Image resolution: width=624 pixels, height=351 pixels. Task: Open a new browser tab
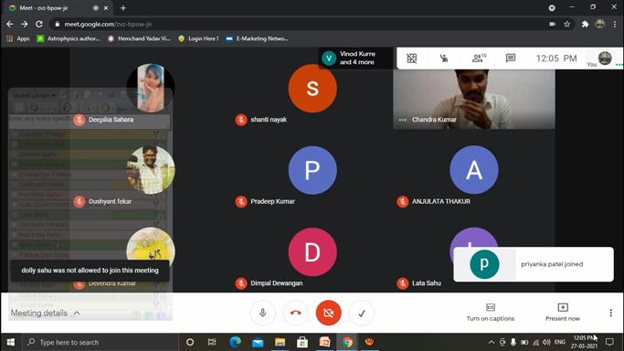[123, 8]
